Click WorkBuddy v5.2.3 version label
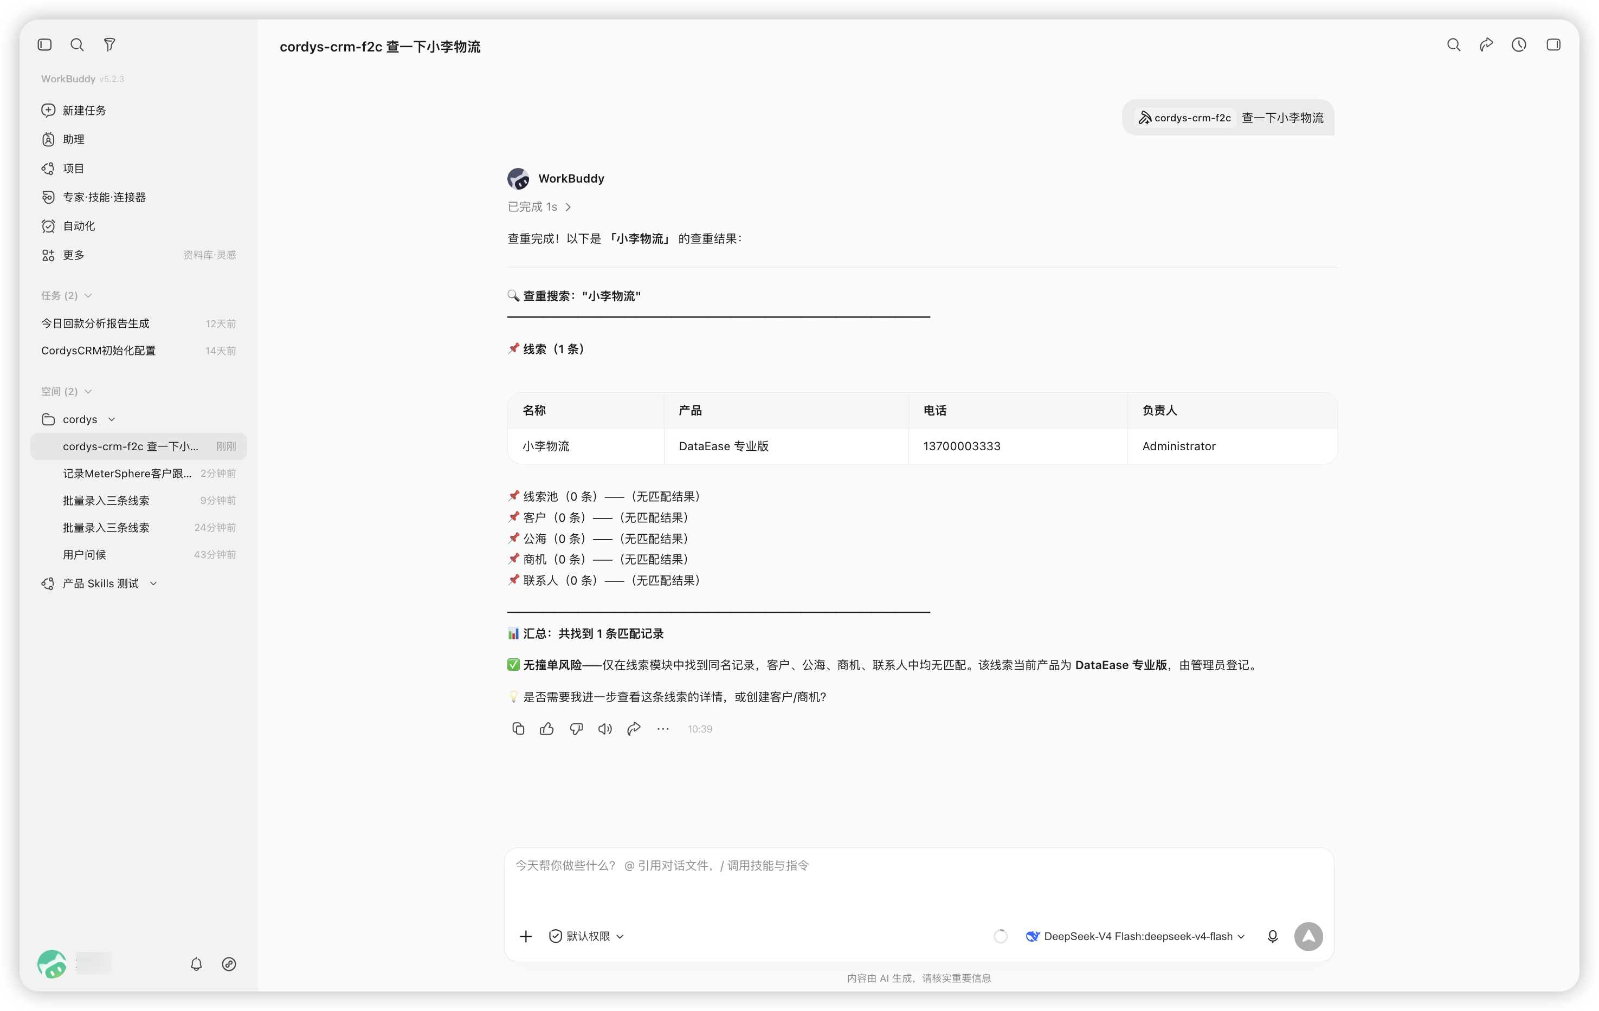 (x=82, y=79)
